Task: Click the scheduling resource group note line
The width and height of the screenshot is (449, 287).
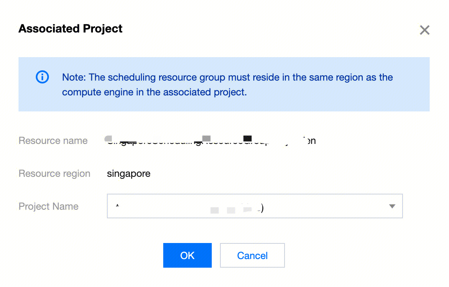Action: click(227, 77)
